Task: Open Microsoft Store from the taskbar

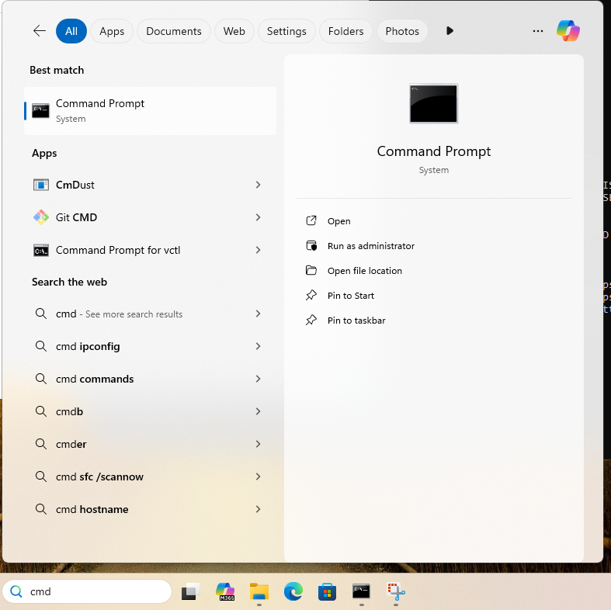Action: pos(327,592)
